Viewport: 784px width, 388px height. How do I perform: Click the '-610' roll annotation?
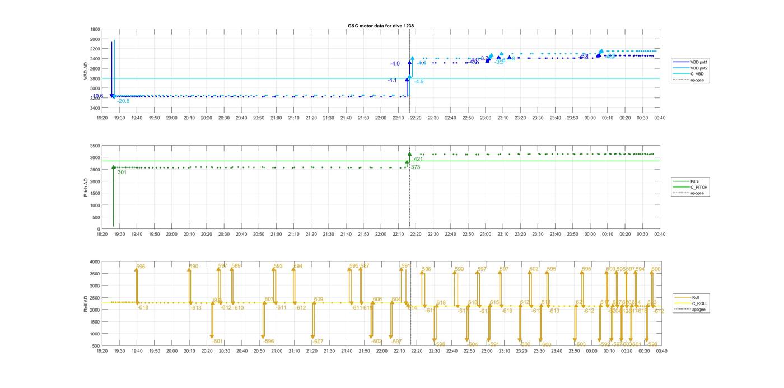(238, 308)
